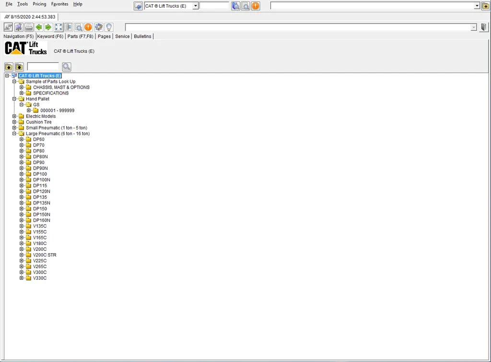Select the DP150 model in the tree
Image resolution: width=491 pixels, height=362 pixels.
[x=40, y=209]
